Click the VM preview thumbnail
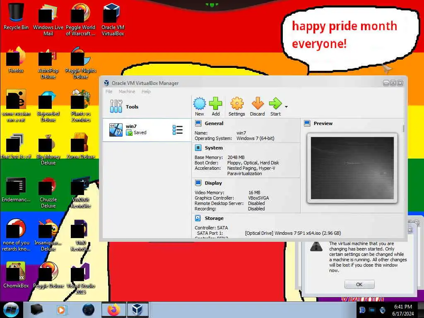 [352, 168]
